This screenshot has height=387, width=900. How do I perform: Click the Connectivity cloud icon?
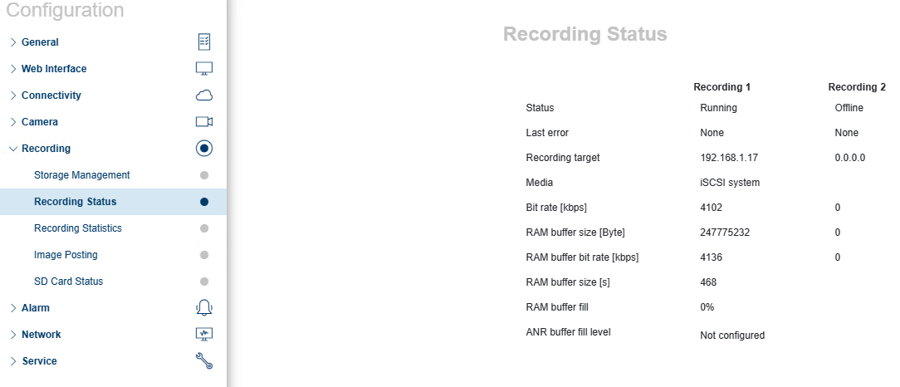coord(204,96)
